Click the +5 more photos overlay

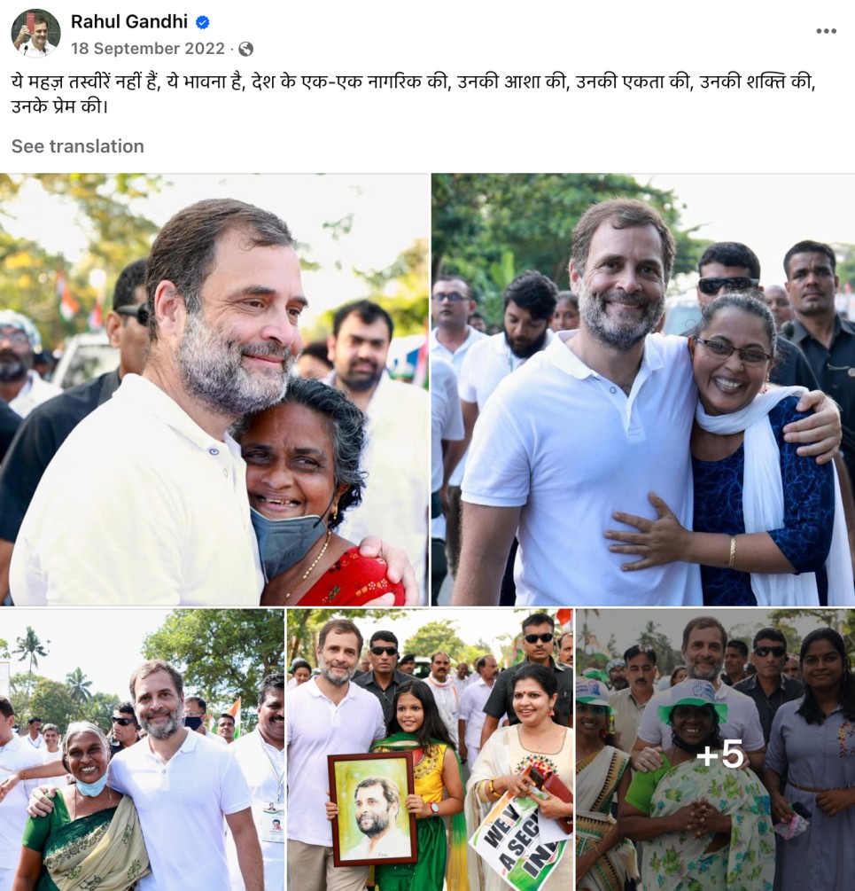click(x=719, y=755)
